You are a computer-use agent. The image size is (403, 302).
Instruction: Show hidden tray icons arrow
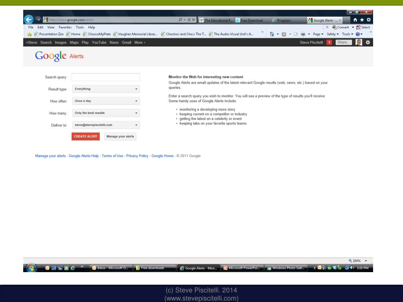point(314,268)
